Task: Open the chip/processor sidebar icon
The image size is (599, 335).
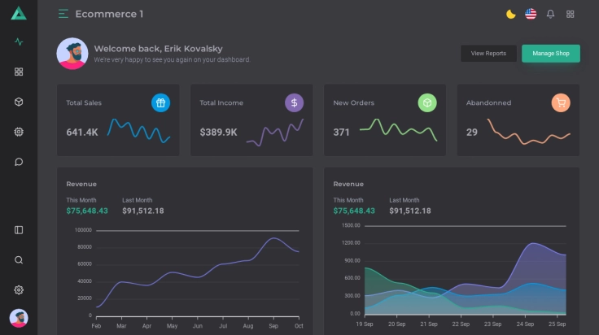Action: coord(19,132)
